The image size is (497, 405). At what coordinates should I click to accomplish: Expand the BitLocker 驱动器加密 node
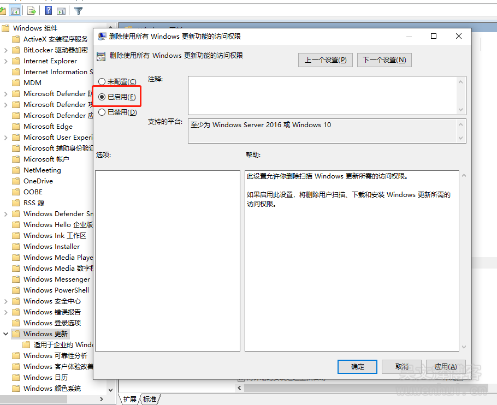click(5, 50)
